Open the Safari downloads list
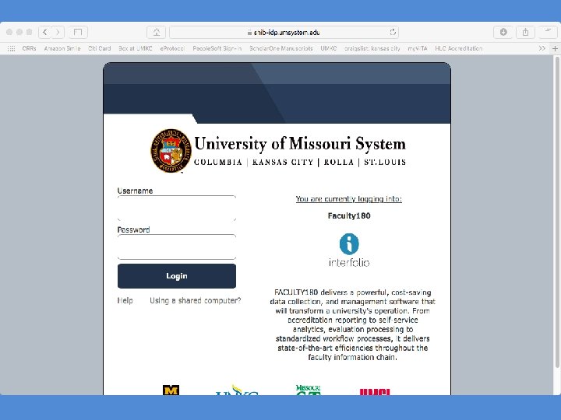The image size is (561, 420). 503,32
